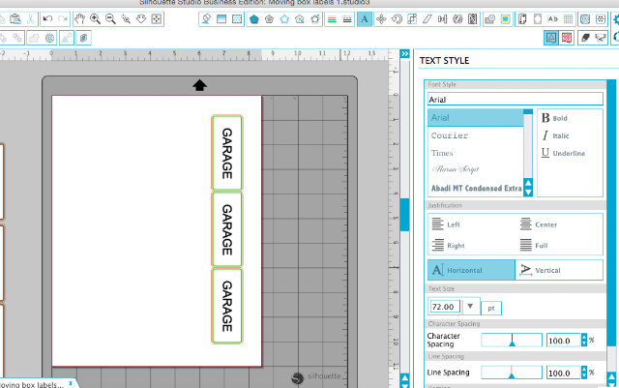Select the middle GARAGE label
Viewport: 619px width, 388px height.
227,229
